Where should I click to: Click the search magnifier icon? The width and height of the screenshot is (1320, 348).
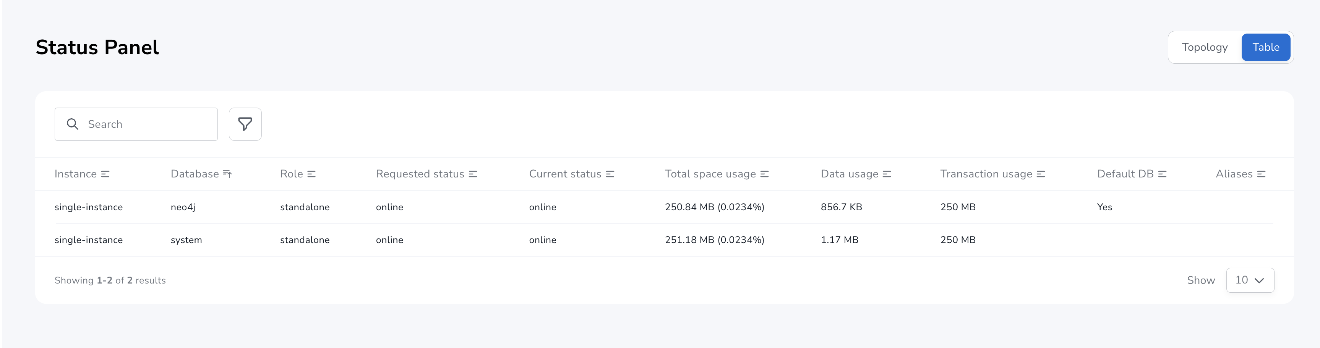(x=73, y=124)
